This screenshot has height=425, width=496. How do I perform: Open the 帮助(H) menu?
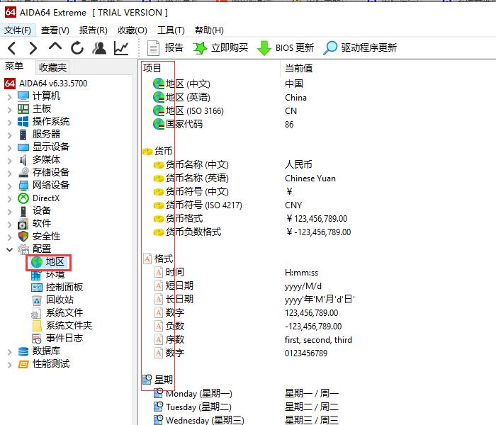pos(209,30)
